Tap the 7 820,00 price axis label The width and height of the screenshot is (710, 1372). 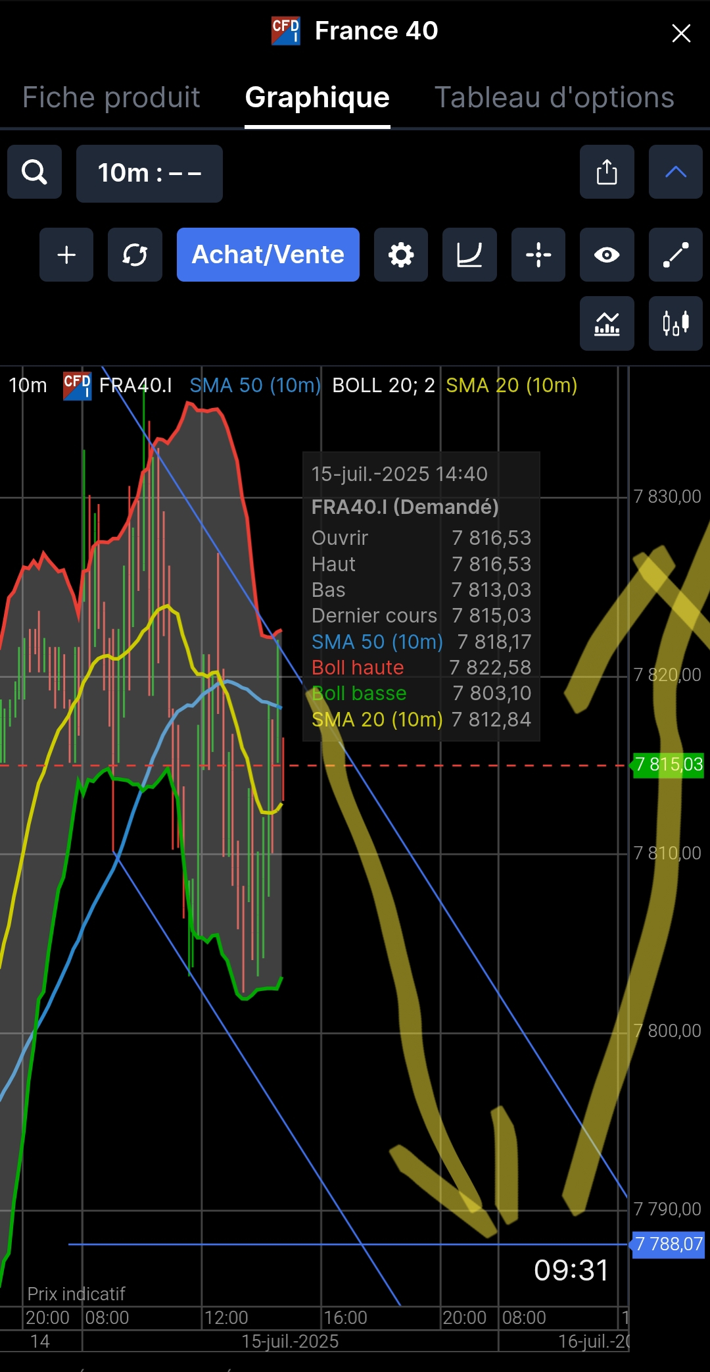coord(667,674)
